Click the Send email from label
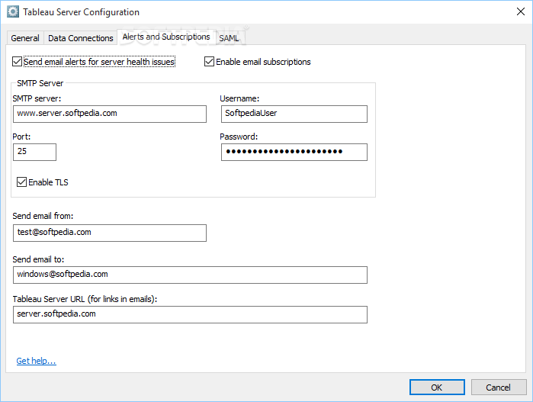The width and height of the screenshot is (533, 402). coord(43,216)
